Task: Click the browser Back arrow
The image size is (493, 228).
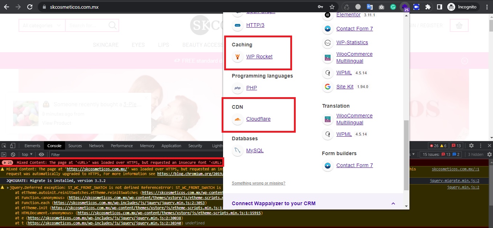Action: 7,7
